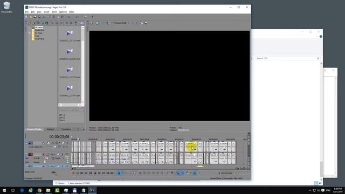
Task: Click the New project icon in Vegas toolbar
Action: pos(26,17)
